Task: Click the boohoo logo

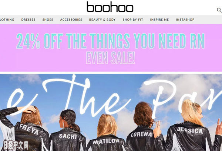Action: [x=110, y=7]
